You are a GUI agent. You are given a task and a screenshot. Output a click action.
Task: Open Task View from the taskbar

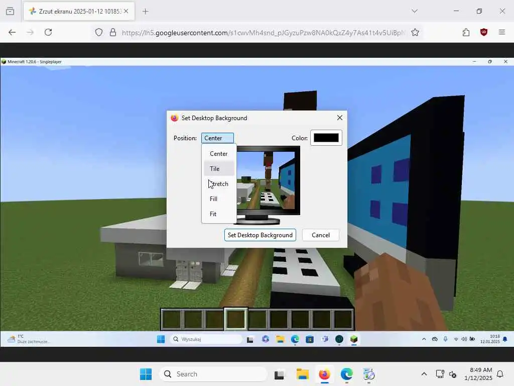tap(279, 374)
